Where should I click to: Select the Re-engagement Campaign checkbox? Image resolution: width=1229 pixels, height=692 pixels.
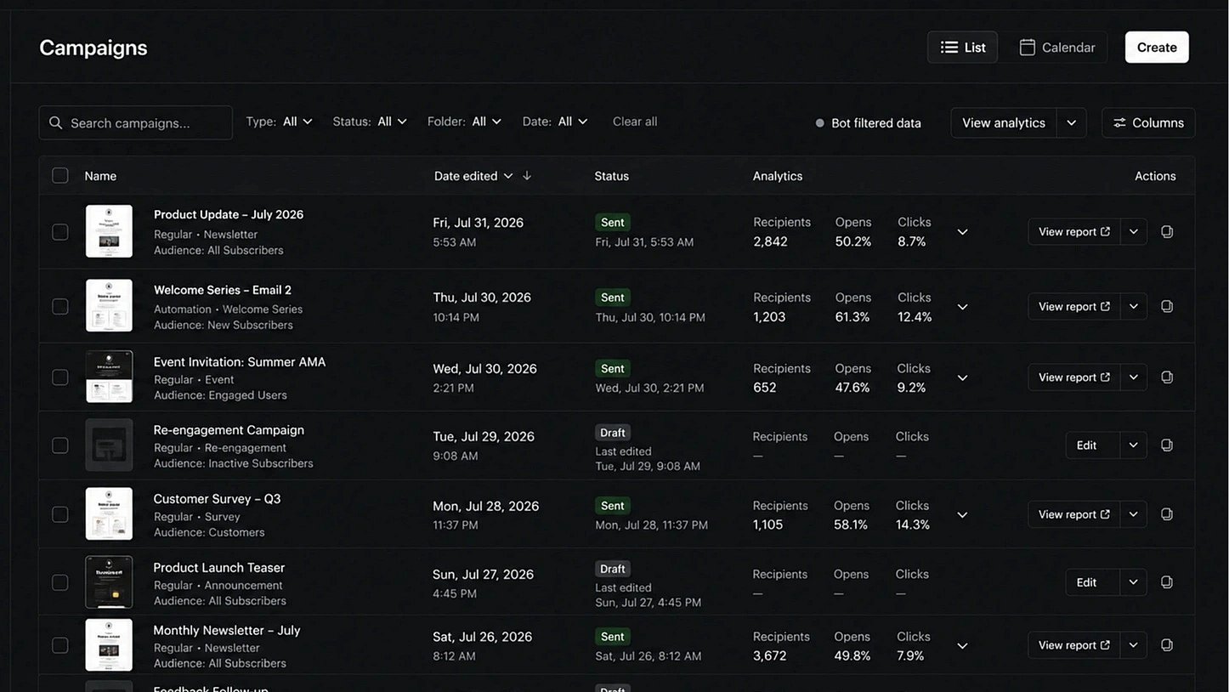pos(60,445)
